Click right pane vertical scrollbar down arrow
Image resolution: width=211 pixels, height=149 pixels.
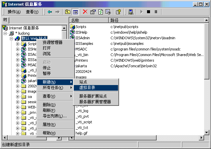(x=207, y=132)
